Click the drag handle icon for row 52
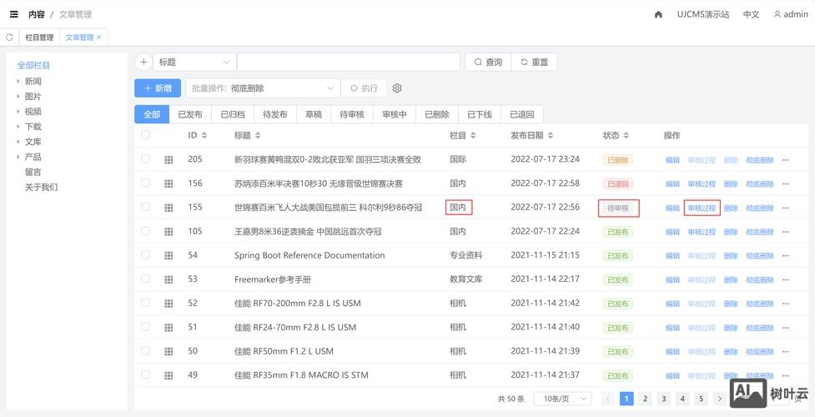This screenshot has height=417, width=815. coord(169,303)
